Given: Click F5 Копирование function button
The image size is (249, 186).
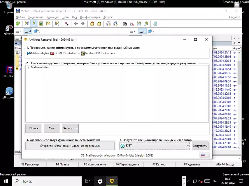Looking at the screenshot, I should (95, 164).
